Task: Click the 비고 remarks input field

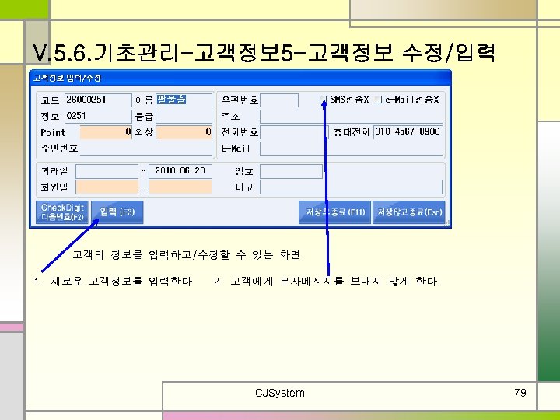Action: (x=352, y=187)
